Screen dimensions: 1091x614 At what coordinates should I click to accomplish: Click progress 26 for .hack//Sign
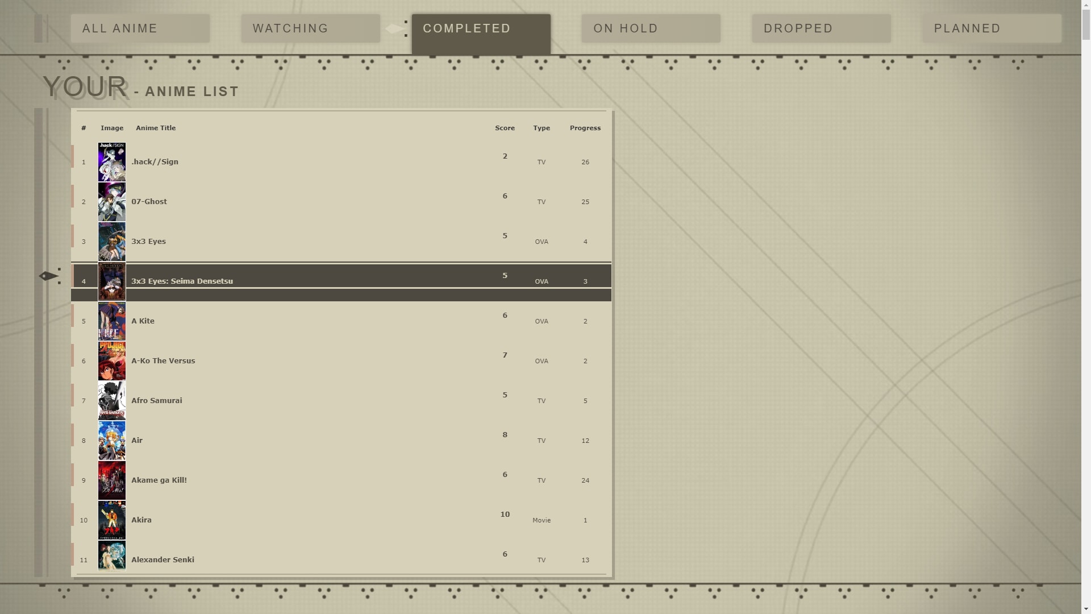tap(585, 162)
